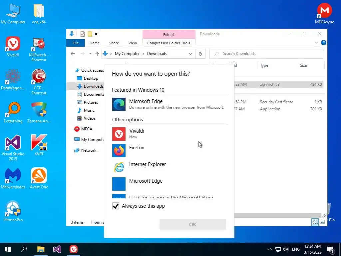Uncheck Always use this app
The image size is (341, 256).
pos(116,206)
